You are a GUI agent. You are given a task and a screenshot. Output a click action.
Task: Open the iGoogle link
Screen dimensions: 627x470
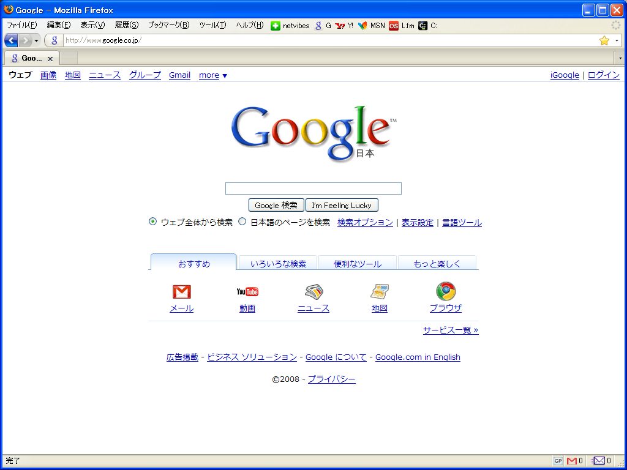click(565, 75)
